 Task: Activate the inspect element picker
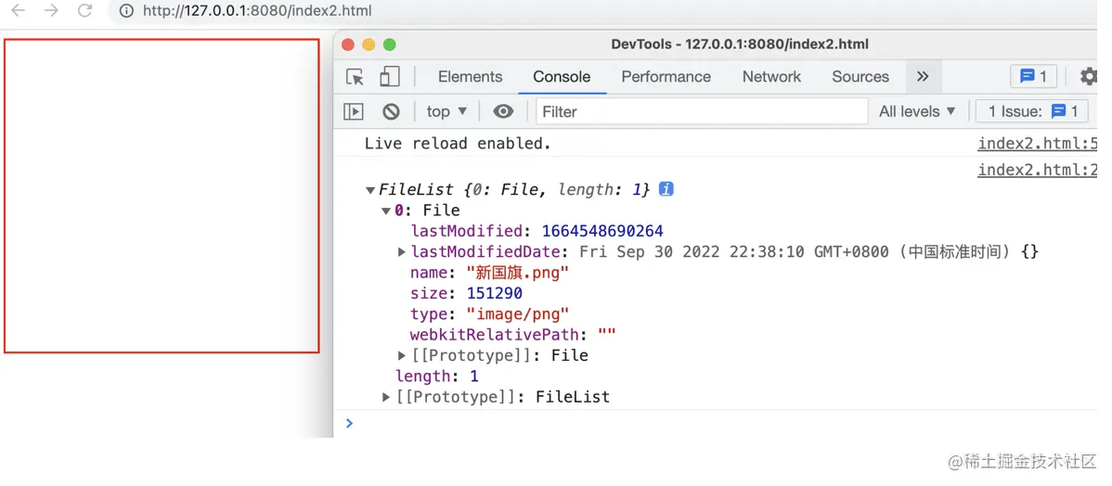click(356, 76)
